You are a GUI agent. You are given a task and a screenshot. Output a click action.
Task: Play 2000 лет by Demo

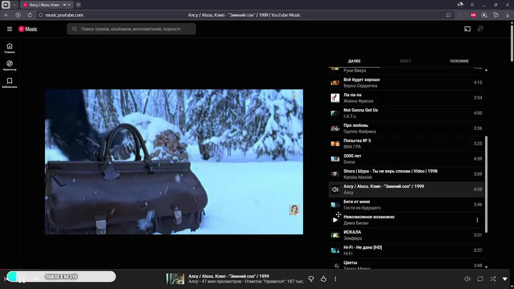(406, 159)
